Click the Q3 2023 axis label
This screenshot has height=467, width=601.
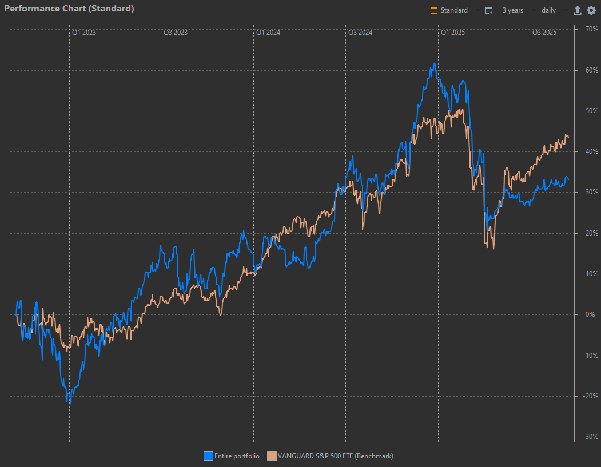click(x=176, y=33)
